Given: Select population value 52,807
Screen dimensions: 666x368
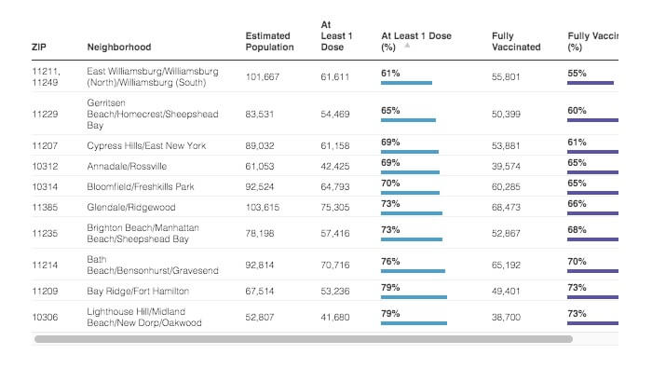Looking at the screenshot, I should (x=260, y=317).
